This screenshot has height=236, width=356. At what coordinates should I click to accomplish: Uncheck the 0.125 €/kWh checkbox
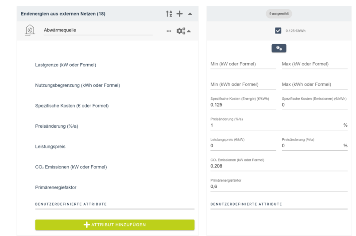coord(278,30)
